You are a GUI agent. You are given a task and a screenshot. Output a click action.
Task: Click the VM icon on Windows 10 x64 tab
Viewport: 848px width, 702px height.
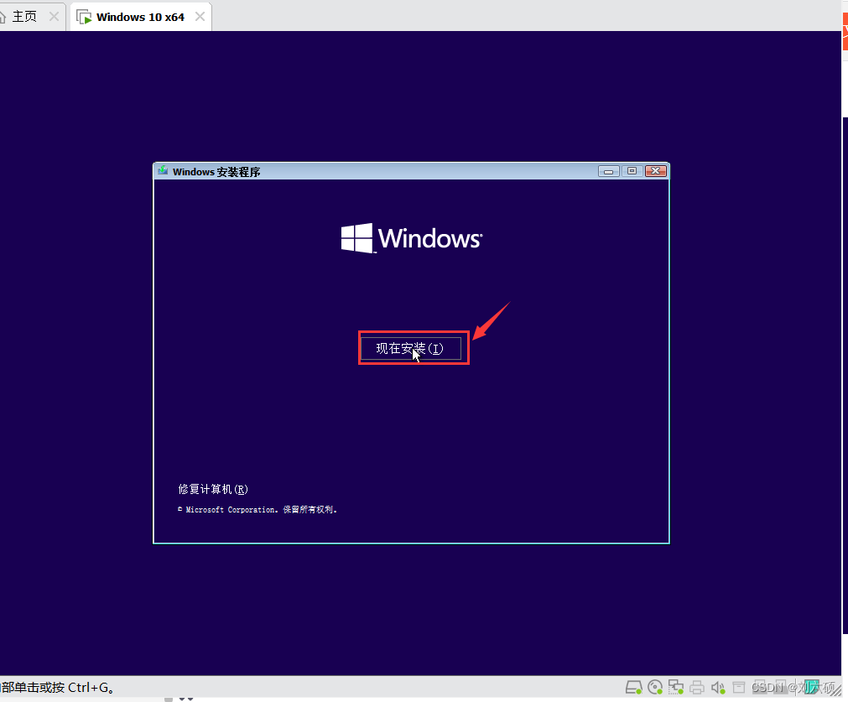[84, 18]
